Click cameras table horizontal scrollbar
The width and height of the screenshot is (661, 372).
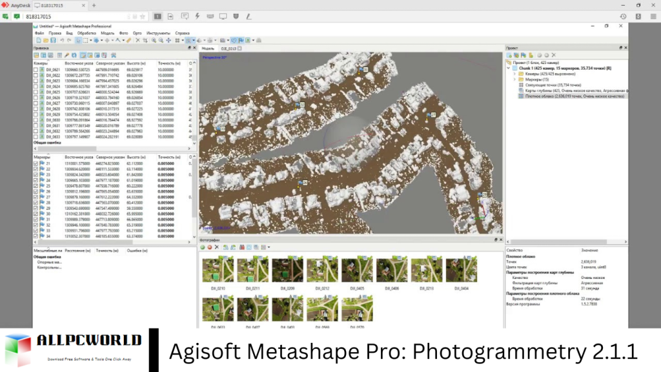[x=67, y=149]
